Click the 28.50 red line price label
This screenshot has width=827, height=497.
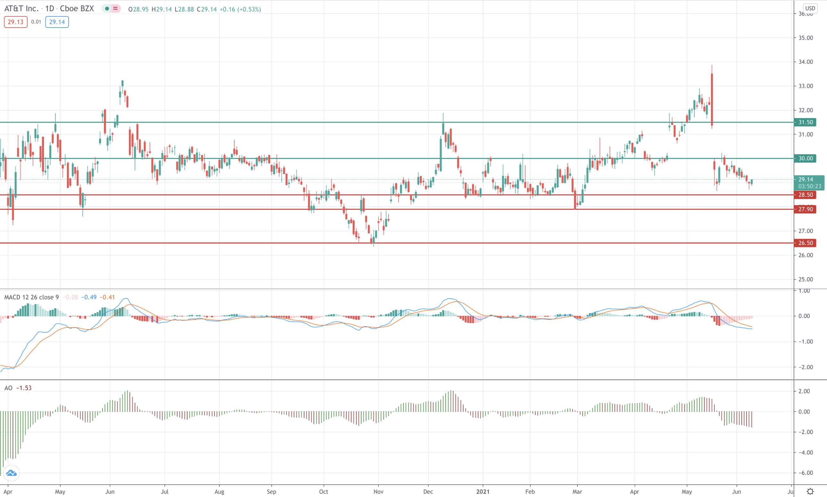pyautogui.click(x=805, y=195)
